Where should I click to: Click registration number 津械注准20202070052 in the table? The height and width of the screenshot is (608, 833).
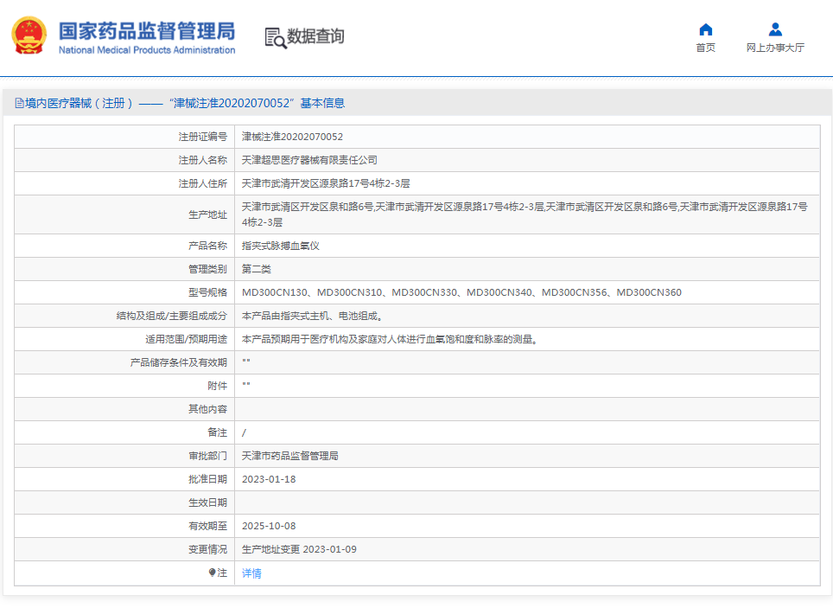(292, 137)
